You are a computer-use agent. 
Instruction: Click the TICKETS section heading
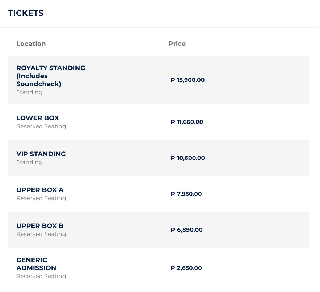pos(26,13)
